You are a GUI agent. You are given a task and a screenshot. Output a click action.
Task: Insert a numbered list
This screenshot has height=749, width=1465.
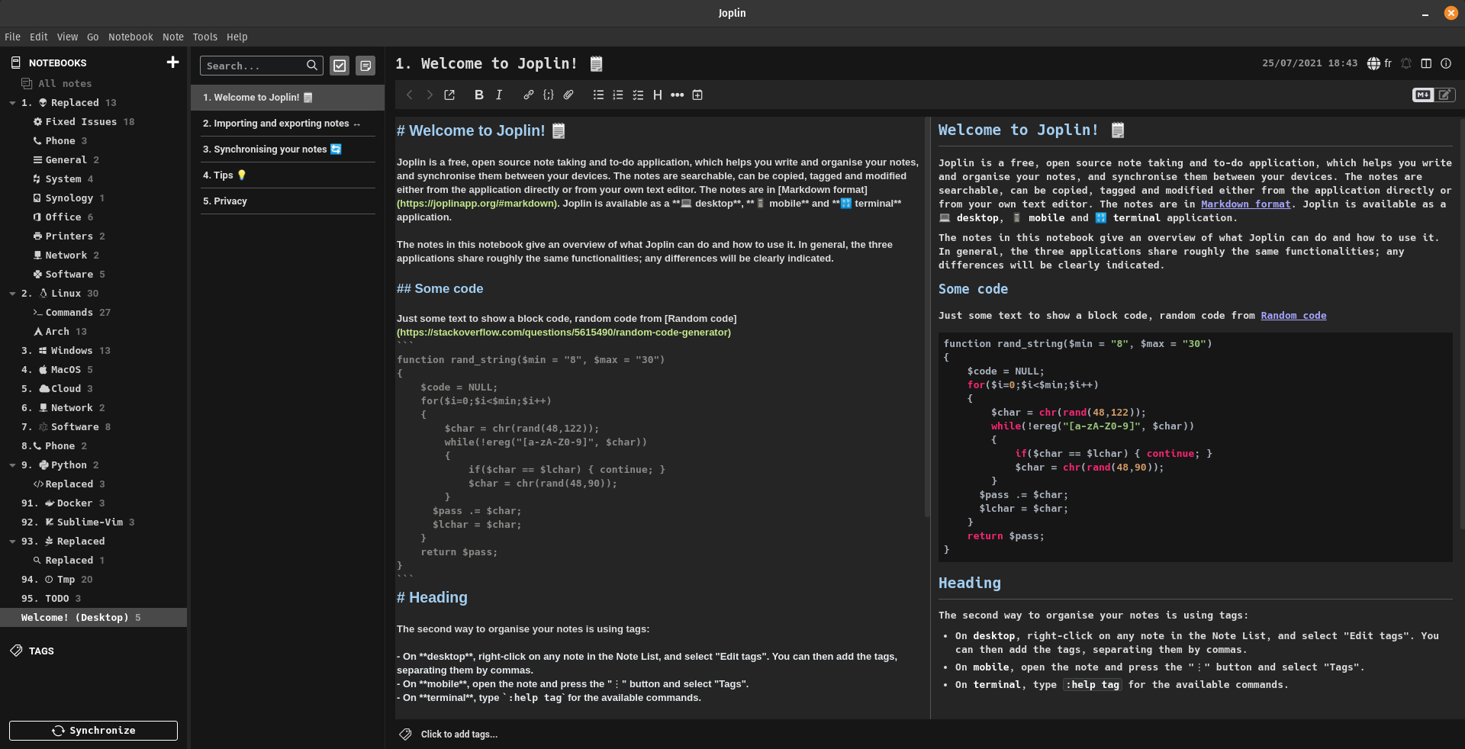tap(618, 95)
